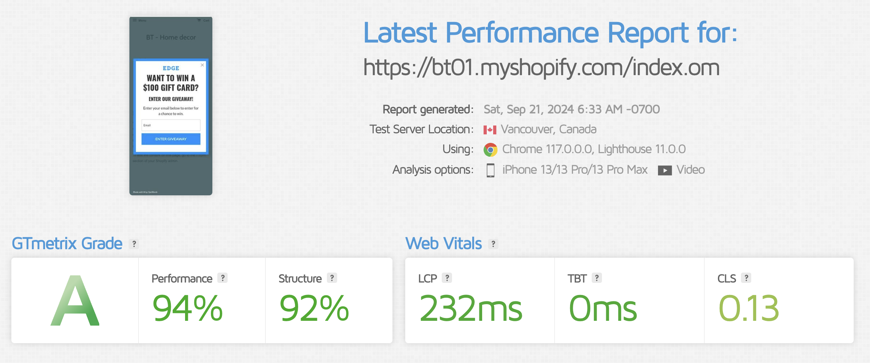The width and height of the screenshot is (870, 363).
Task: Click the TBT help question mark
Action: [597, 278]
